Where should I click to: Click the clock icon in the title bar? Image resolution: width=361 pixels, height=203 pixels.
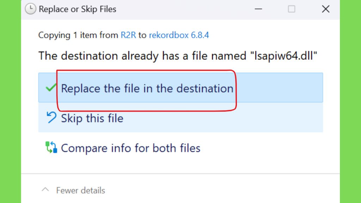[x=30, y=9]
